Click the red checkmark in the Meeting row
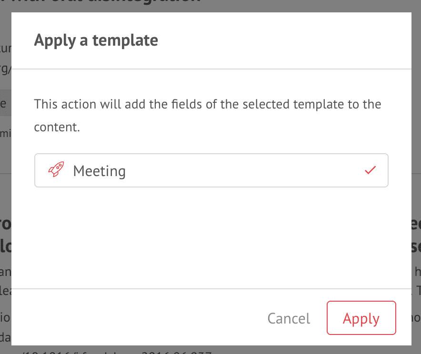This screenshot has width=421, height=354. [x=370, y=170]
